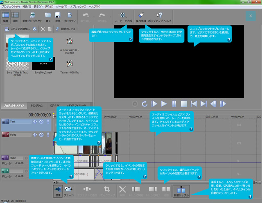Open media properties icon beside the X

click(x=50, y=29)
